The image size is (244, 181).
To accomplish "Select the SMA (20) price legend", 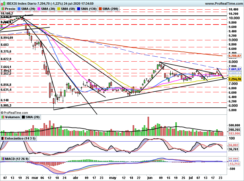I will click(26, 9).
